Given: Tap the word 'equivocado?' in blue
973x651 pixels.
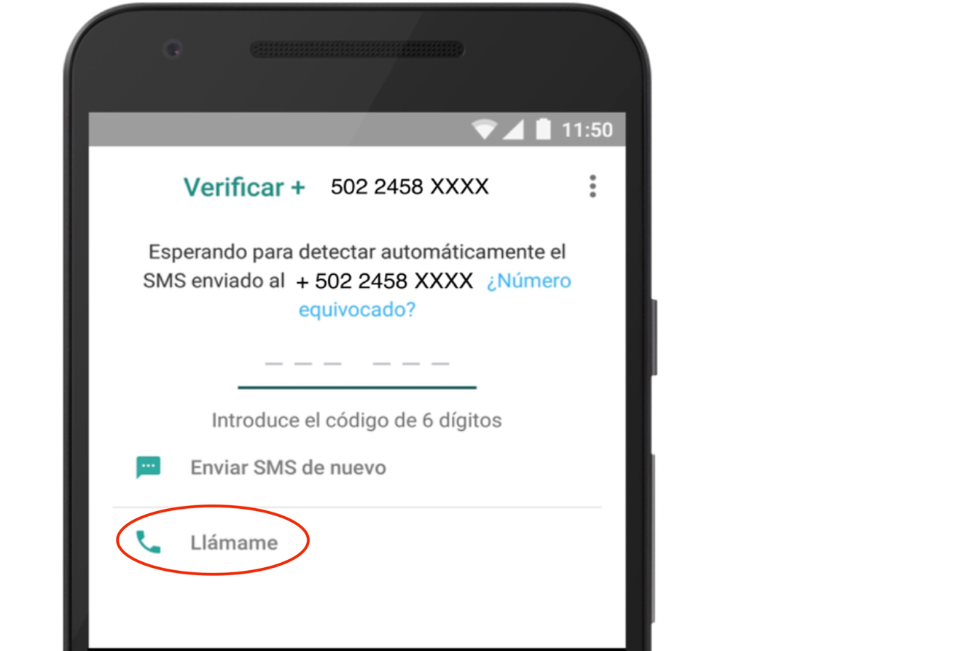Looking at the screenshot, I should (357, 310).
